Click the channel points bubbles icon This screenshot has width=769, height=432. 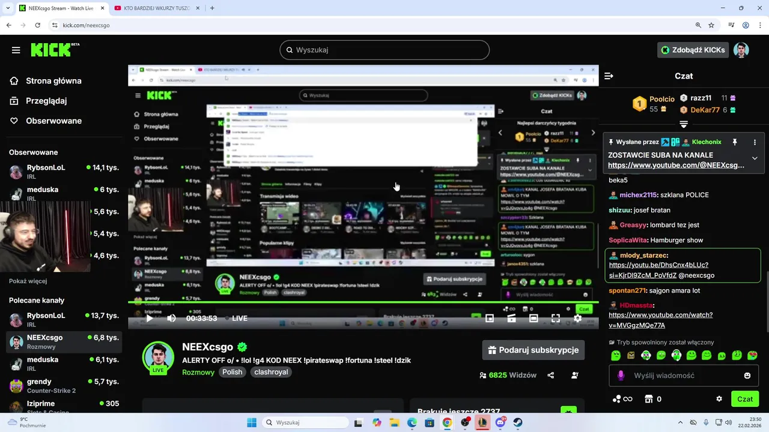[616, 399]
